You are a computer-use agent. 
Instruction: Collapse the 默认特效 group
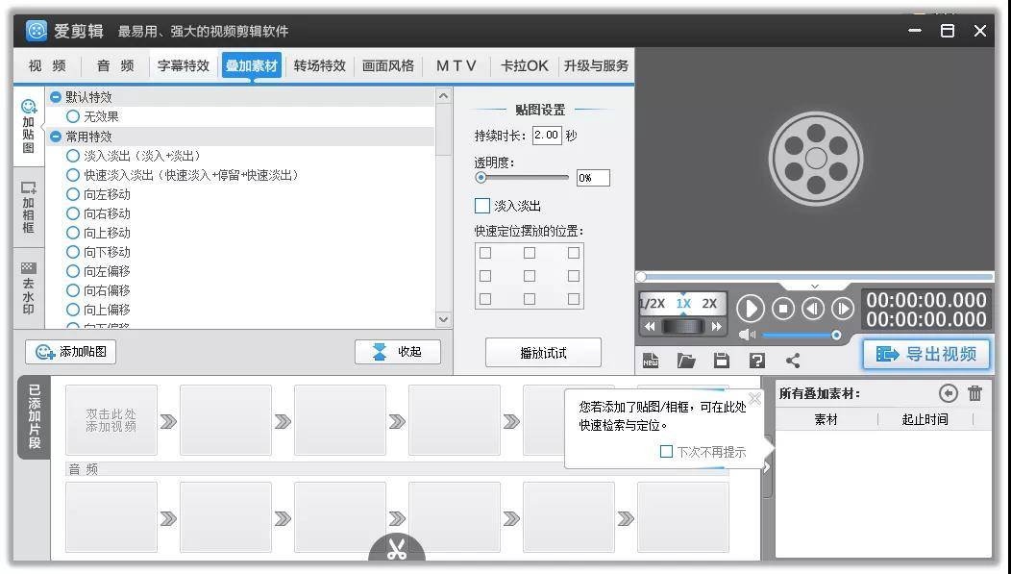pyautogui.click(x=56, y=97)
